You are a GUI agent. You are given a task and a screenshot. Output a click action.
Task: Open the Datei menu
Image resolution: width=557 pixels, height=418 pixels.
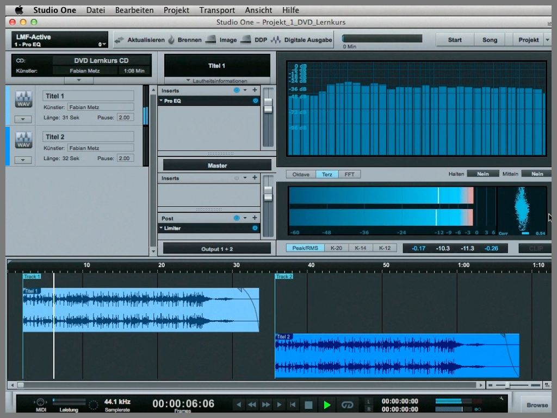tap(96, 10)
